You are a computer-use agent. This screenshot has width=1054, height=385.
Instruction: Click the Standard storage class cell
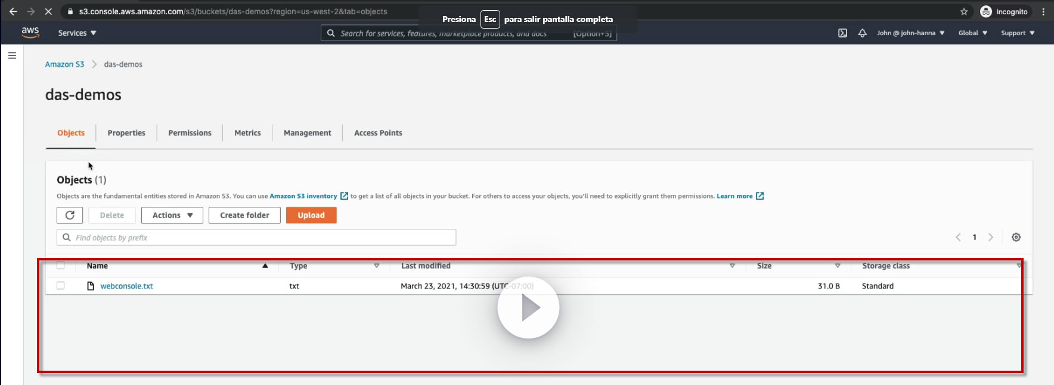pyautogui.click(x=878, y=286)
